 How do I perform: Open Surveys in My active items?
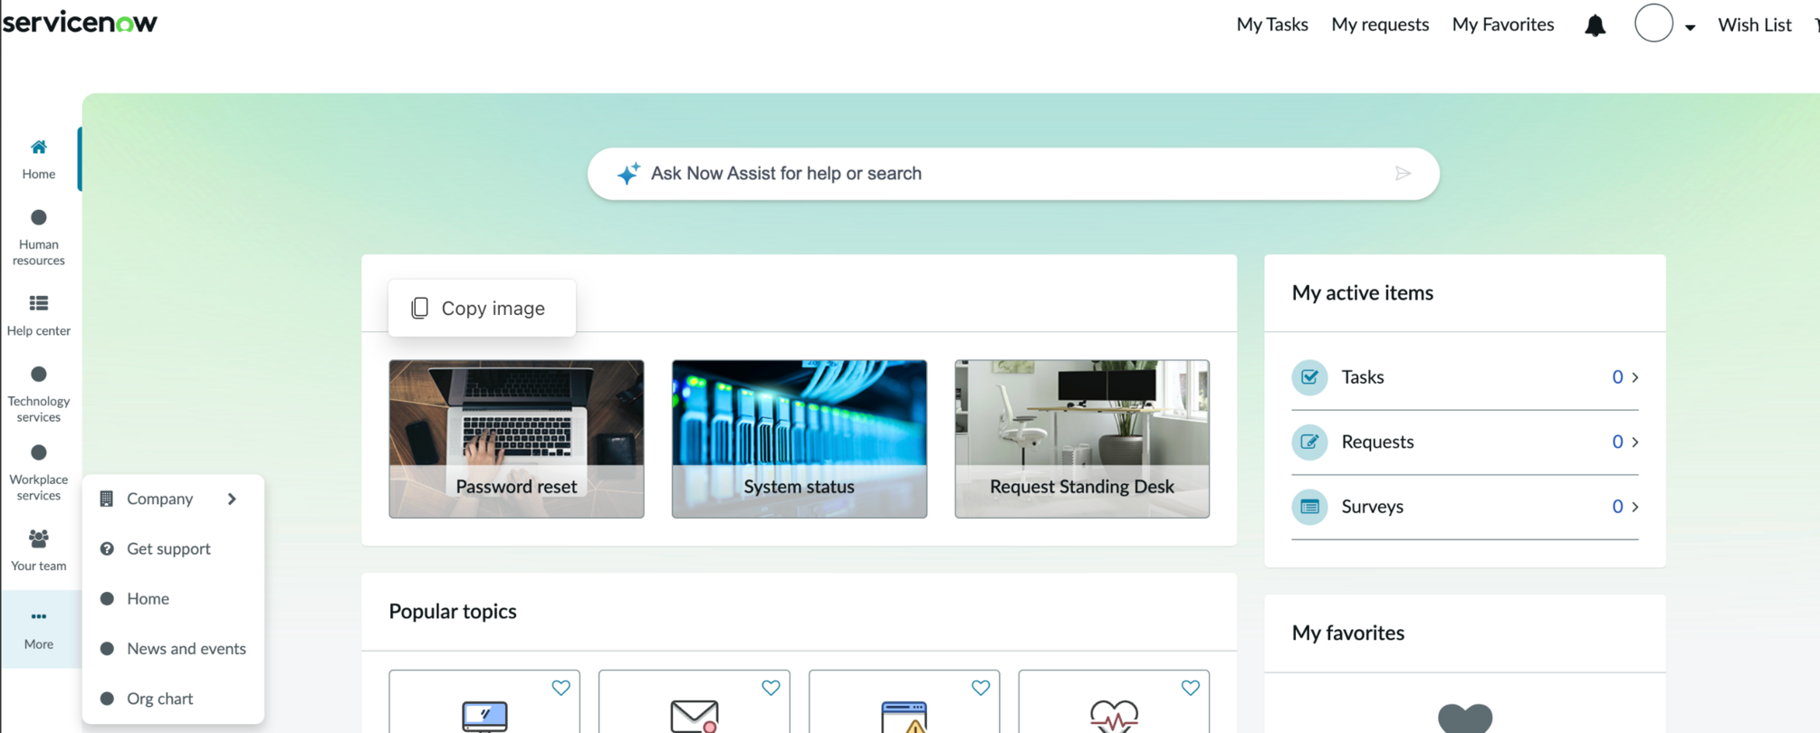[x=1465, y=507]
